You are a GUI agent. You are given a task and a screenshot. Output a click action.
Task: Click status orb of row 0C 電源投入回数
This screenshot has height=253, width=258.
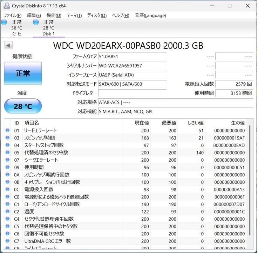(x=7, y=189)
